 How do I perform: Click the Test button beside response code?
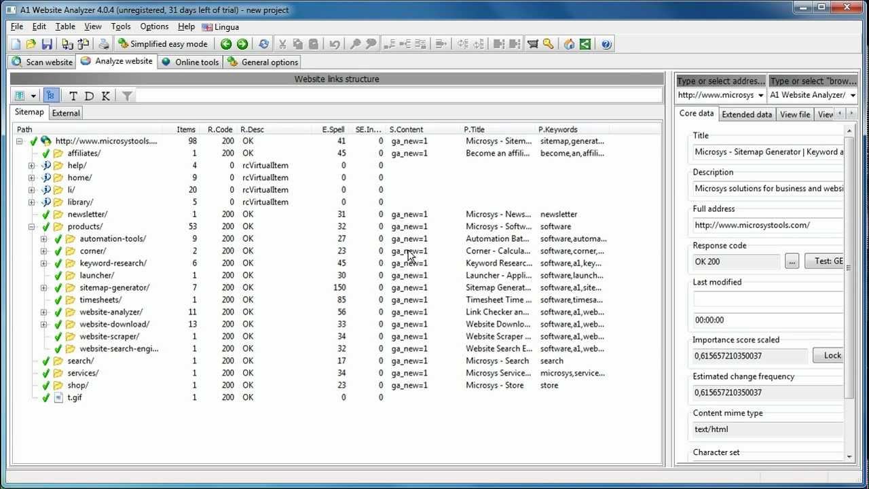(x=826, y=261)
